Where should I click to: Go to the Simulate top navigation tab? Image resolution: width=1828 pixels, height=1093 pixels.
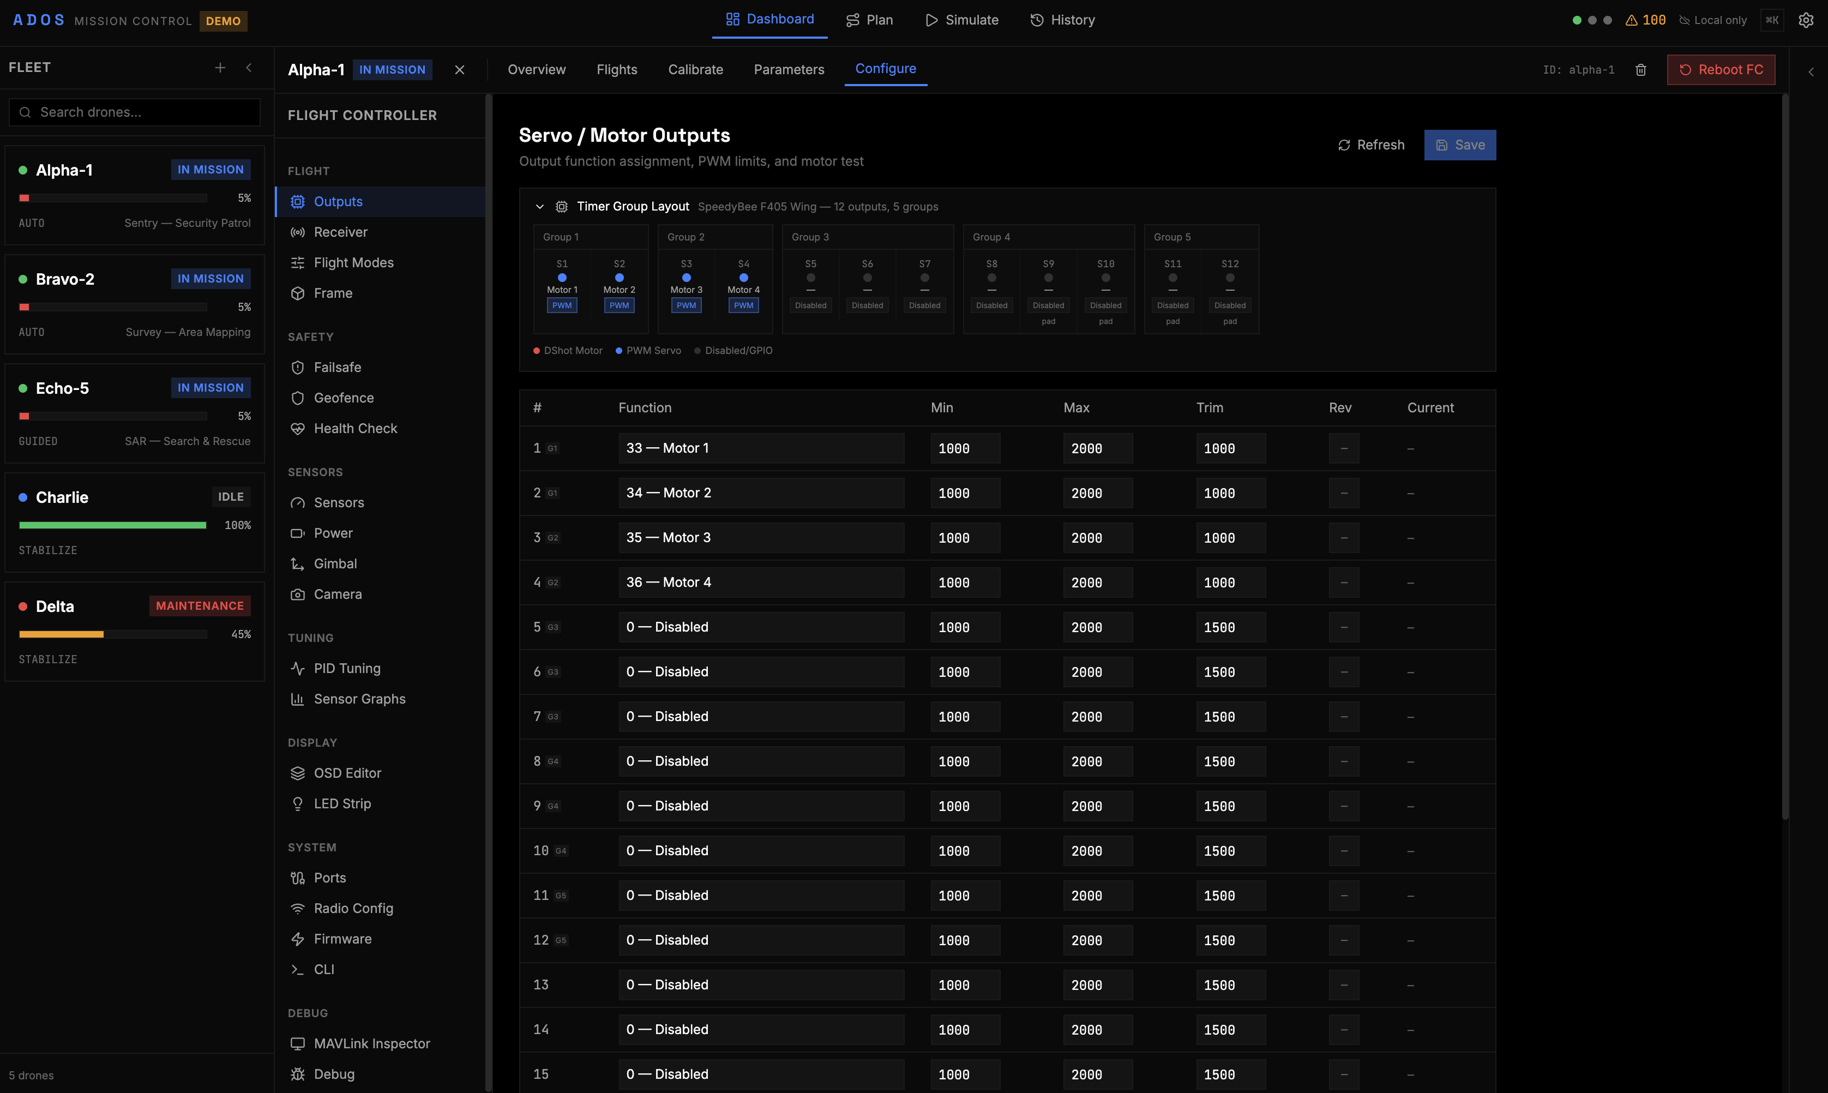tap(961, 20)
